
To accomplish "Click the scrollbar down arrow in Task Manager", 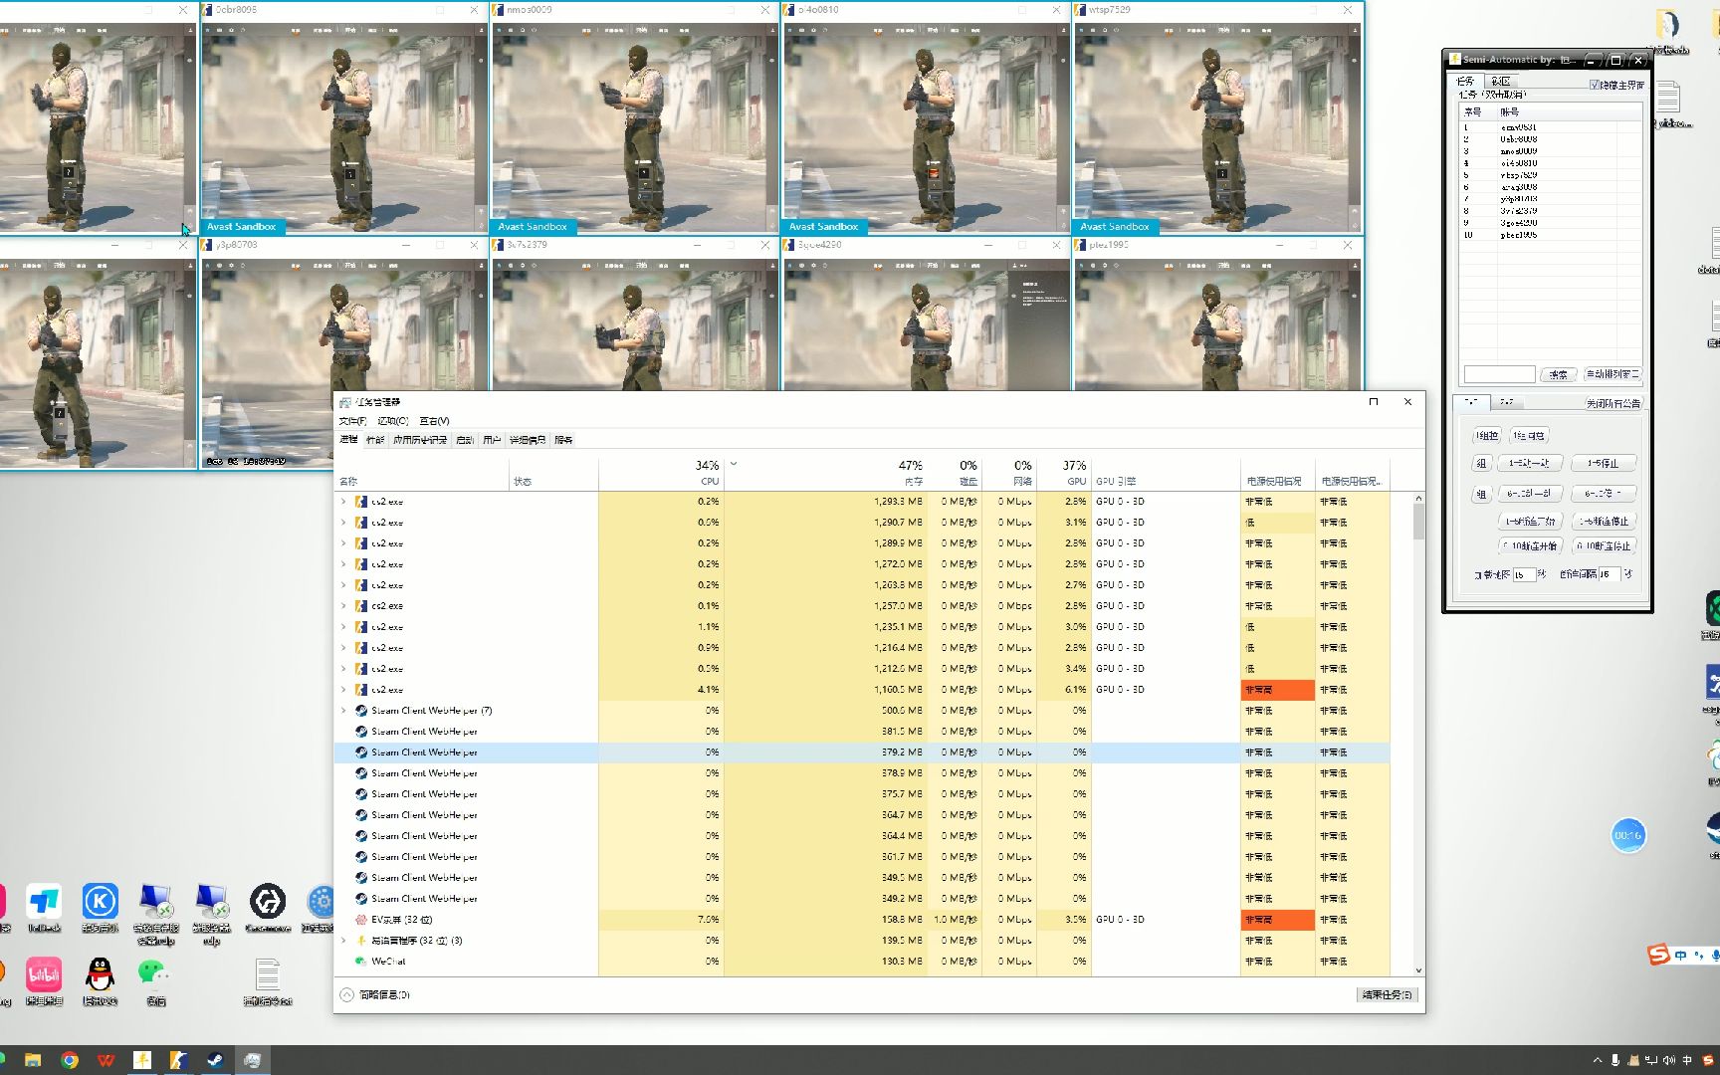I will click(1418, 971).
